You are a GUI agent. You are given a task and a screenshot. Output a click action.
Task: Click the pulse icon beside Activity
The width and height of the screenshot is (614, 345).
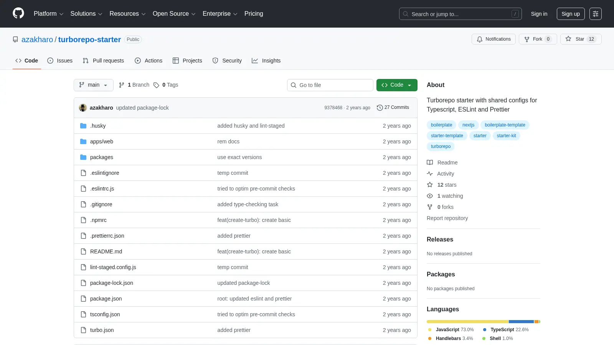(x=430, y=174)
